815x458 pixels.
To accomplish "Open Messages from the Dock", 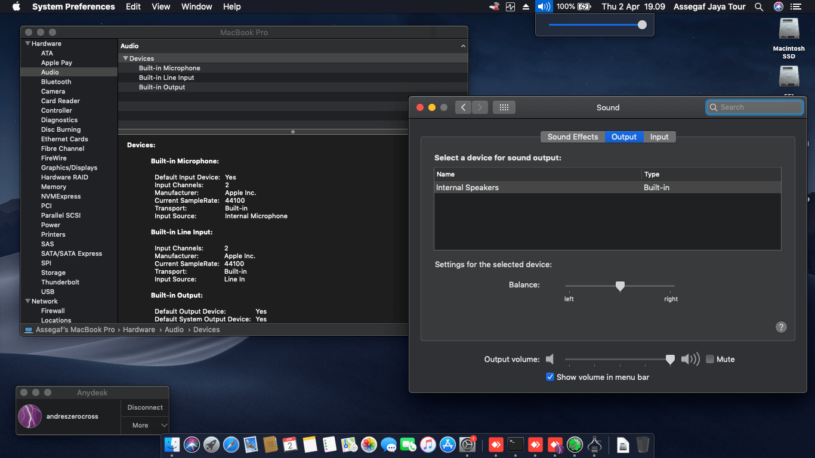I will point(388,444).
